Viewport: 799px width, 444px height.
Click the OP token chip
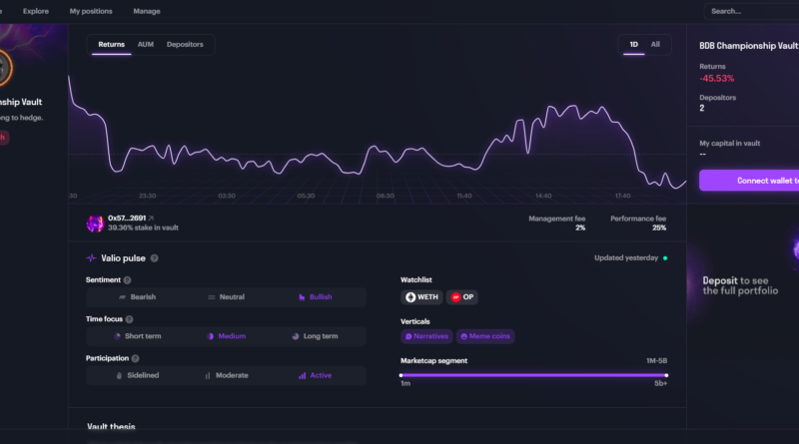pos(463,297)
